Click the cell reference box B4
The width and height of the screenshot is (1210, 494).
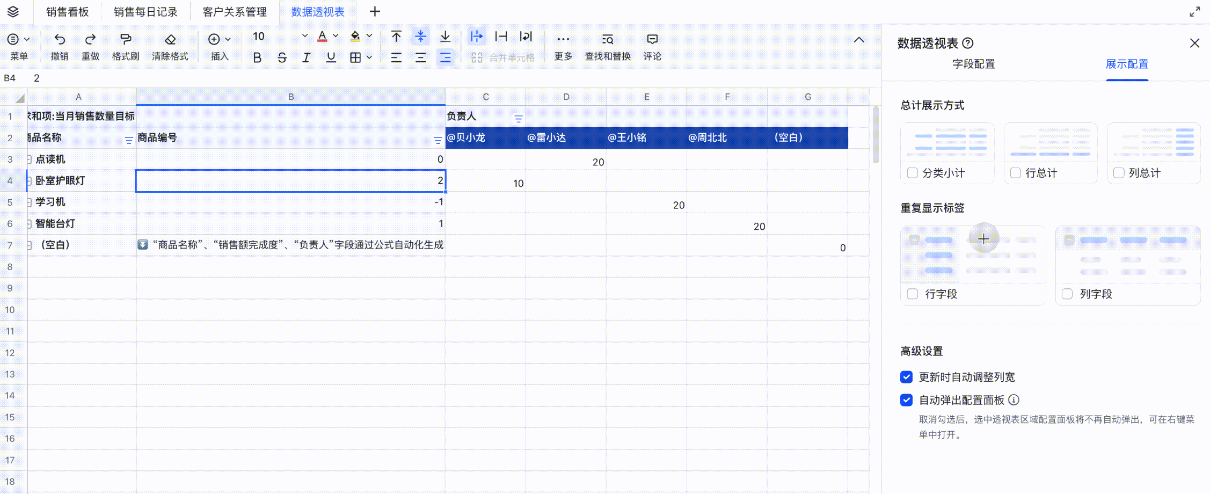click(10, 78)
